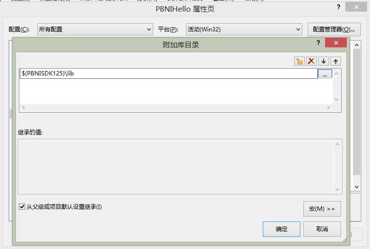Move line down with down arrow icon
370x249 pixels.
tap(324, 61)
